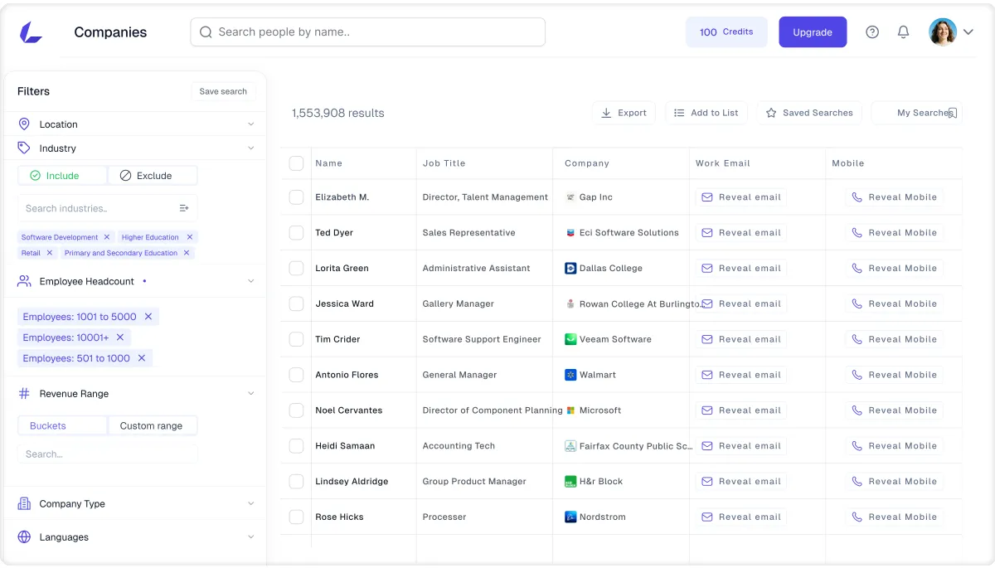The width and height of the screenshot is (995, 568).
Task: Reveal email for Elizabeth M.
Action: (x=741, y=197)
